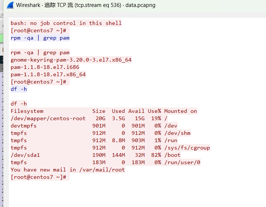
Task: Click the red echoed 'rpm -qa | grep pam' line
Action: [40, 53]
